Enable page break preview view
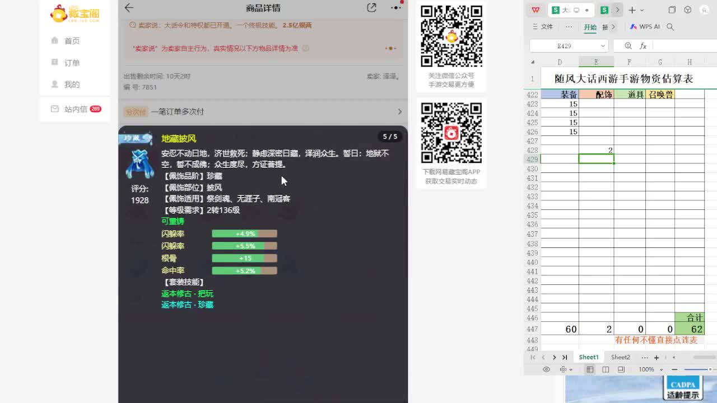Image resolution: width=717 pixels, height=403 pixels. pyautogui.click(x=622, y=369)
